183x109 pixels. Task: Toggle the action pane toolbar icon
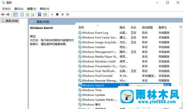pyautogui.click(x=45, y=15)
